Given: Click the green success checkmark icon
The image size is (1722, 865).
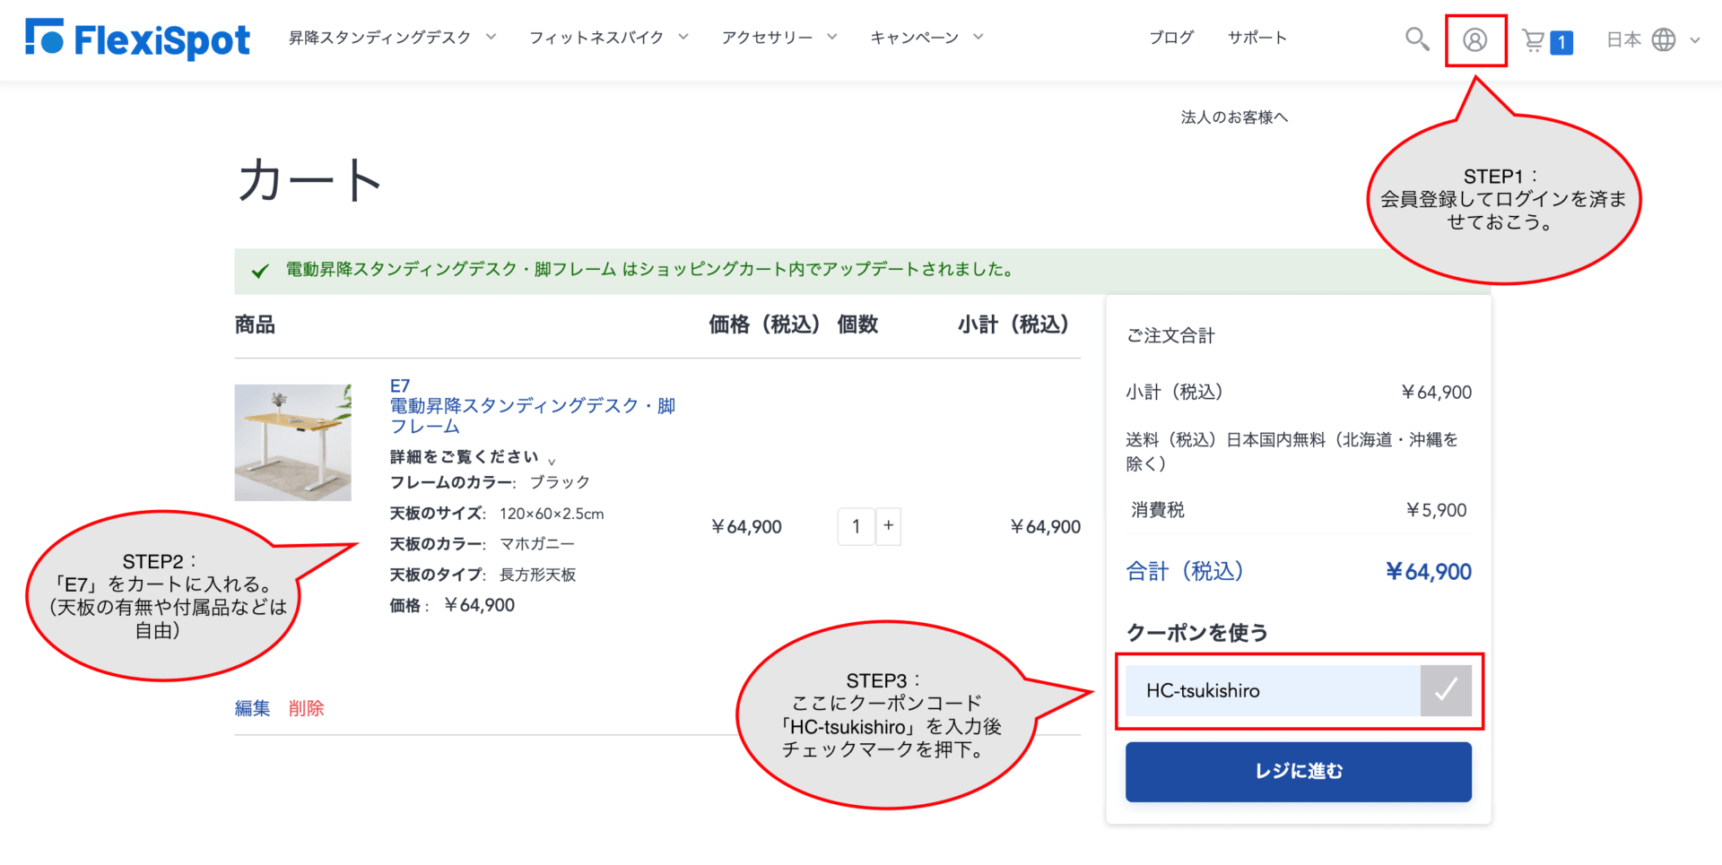Looking at the screenshot, I should [x=260, y=271].
